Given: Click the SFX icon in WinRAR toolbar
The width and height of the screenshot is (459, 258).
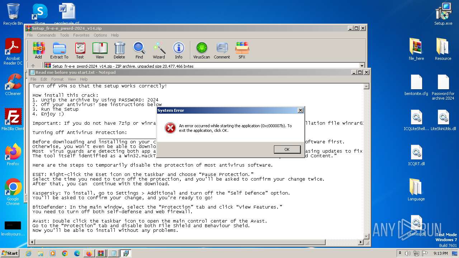Looking at the screenshot, I should coord(242,50).
